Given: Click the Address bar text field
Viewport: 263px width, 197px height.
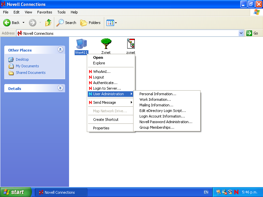Looking at the screenshot, I should tap(130, 33).
